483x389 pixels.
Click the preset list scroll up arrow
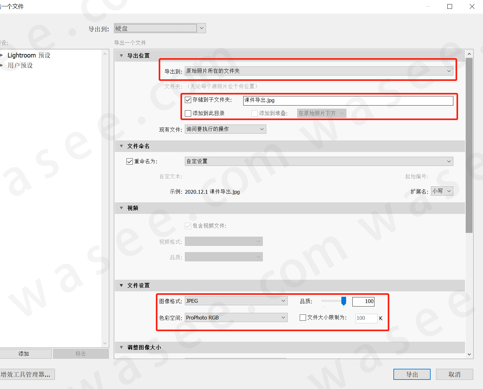[105, 54]
